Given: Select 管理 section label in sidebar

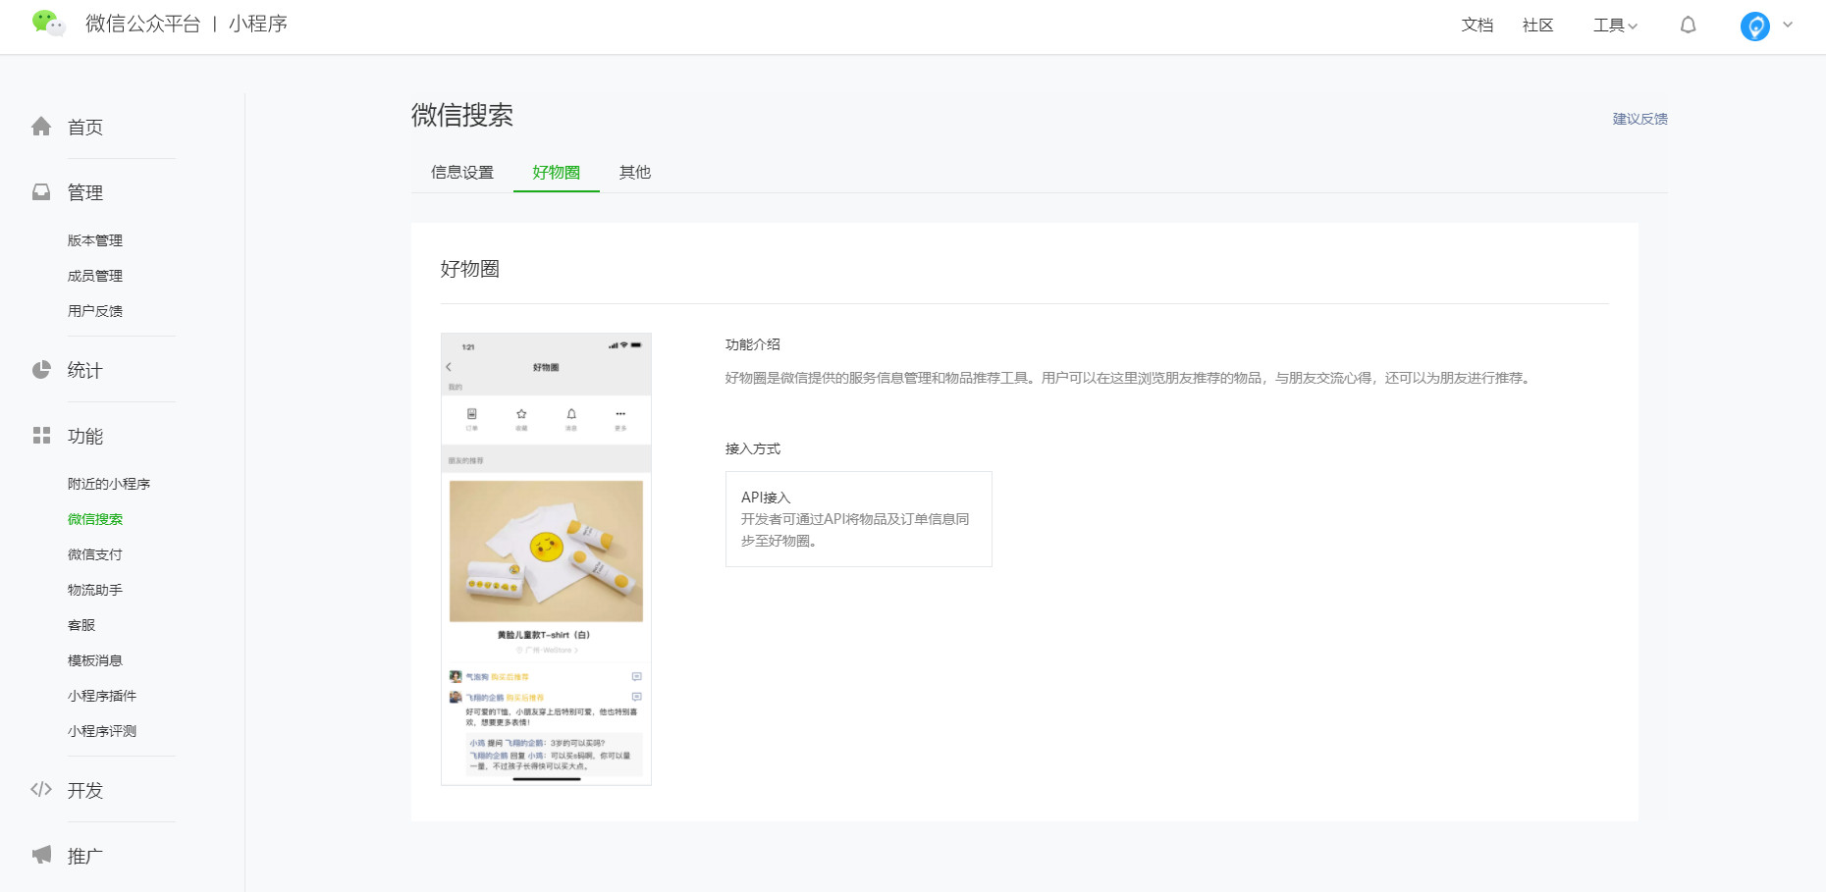Looking at the screenshot, I should pyautogui.click(x=85, y=193).
